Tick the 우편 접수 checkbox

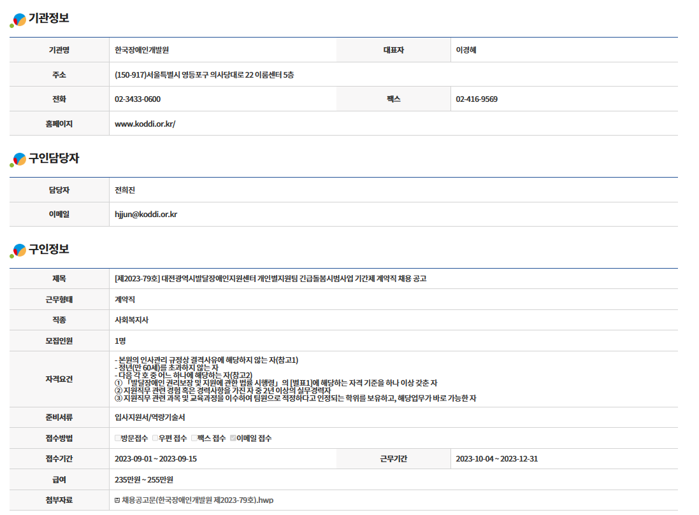tap(155, 438)
